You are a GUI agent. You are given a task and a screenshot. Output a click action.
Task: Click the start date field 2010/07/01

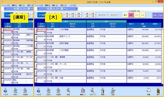coord(102,15)
